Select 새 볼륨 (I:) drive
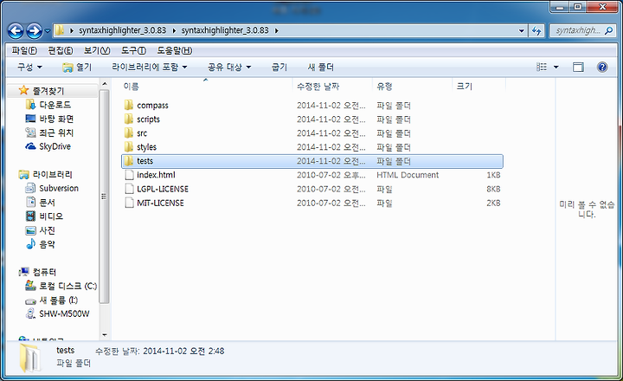The height and width of the screenshot is (381, 623). point(58,300)
